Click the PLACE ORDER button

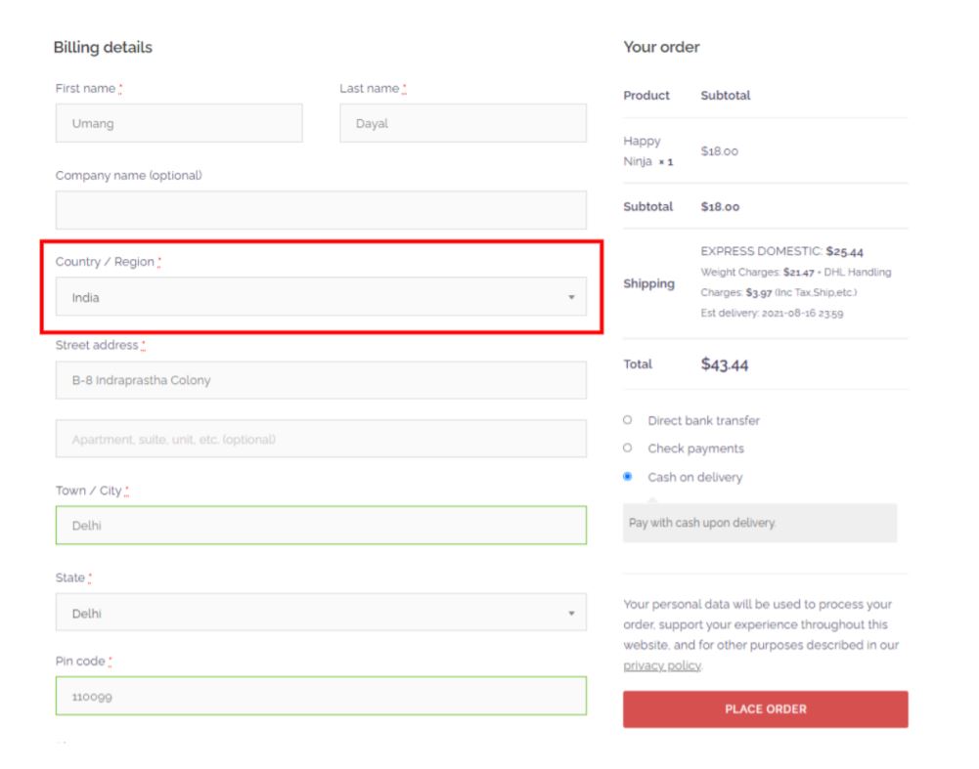(x=766, y=709)
